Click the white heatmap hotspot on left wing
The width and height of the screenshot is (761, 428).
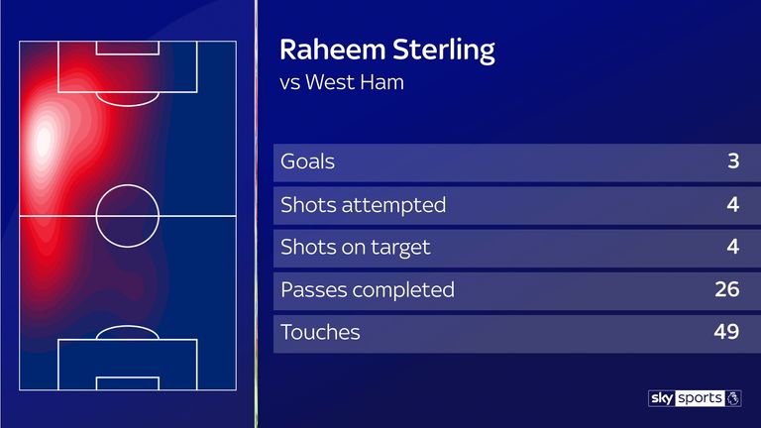point(44,142)
